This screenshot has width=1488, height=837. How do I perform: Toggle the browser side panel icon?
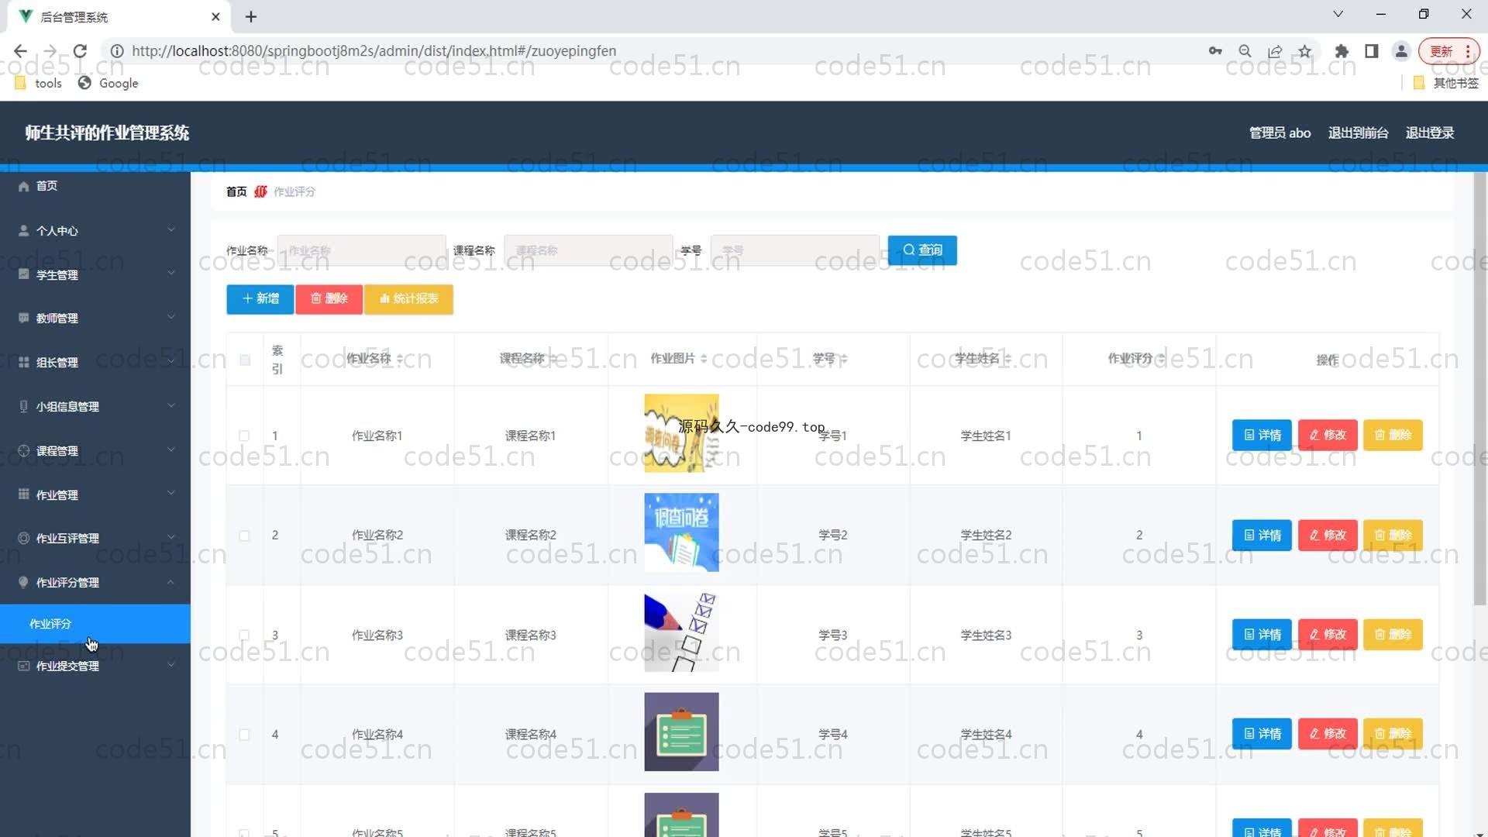tap(1371, 51)
